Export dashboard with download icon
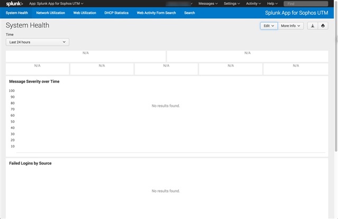 313,26
